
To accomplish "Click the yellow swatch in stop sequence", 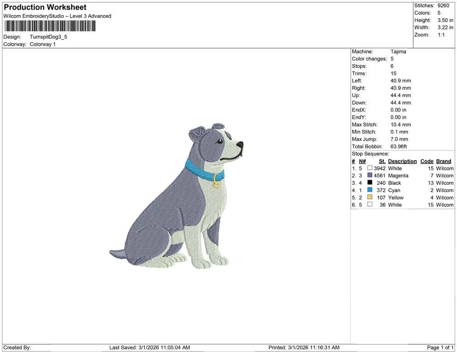I will point(370,197).
